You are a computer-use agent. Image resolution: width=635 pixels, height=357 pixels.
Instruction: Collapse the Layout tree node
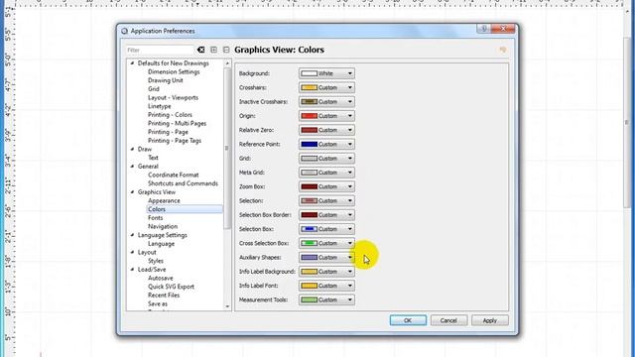click(x=132, y=252)
